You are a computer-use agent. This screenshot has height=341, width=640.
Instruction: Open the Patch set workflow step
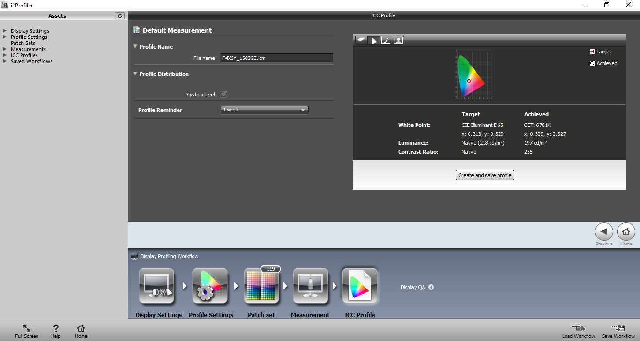(x=261, y=287)
